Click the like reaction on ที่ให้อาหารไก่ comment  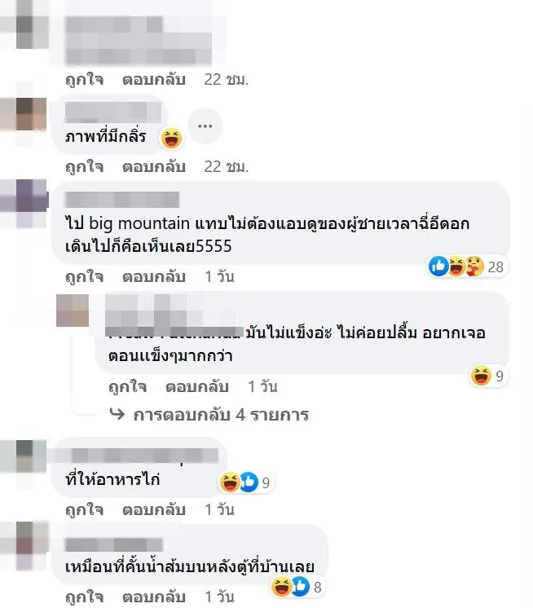click(x=249, y=482)
